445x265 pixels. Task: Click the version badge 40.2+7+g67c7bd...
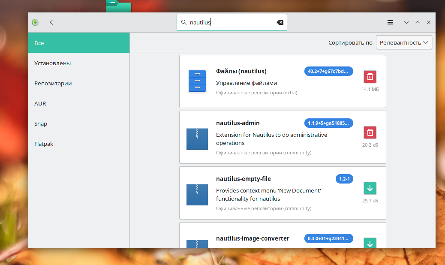328,71
